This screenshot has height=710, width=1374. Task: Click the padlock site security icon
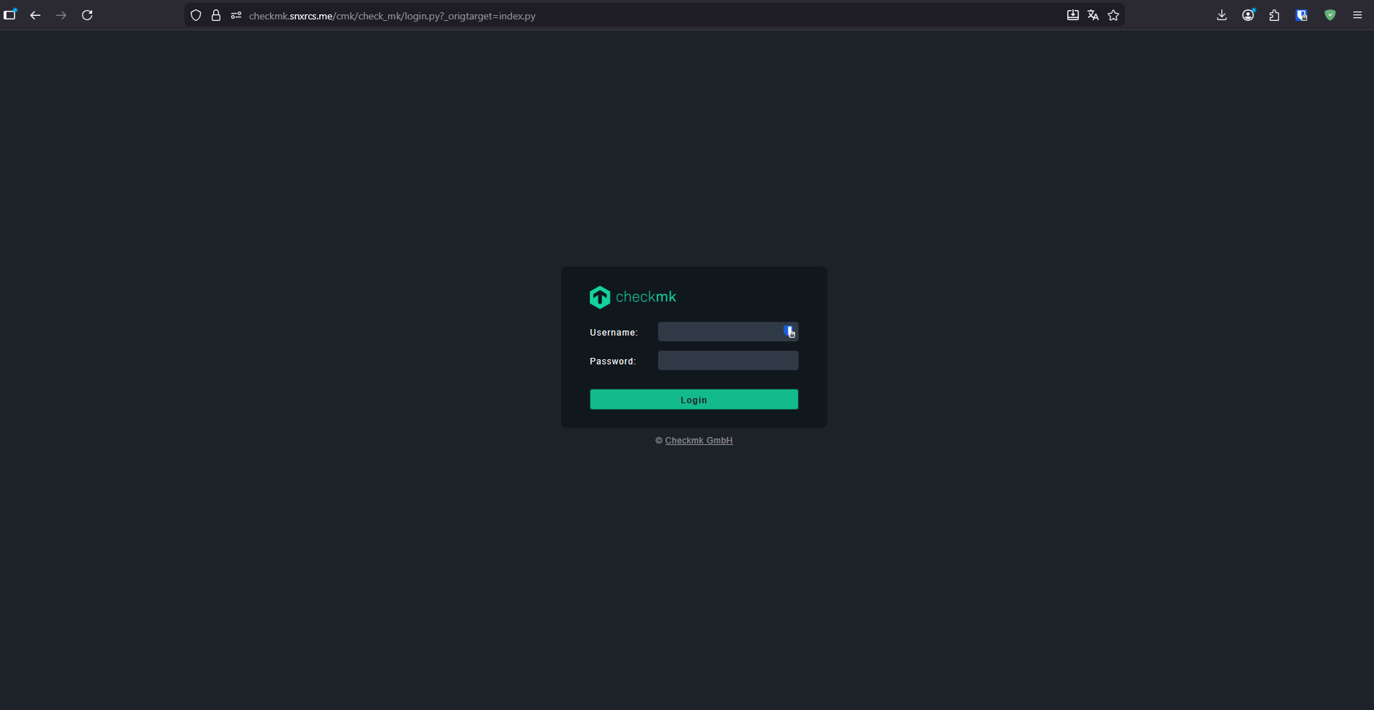(x=216, y=15)
